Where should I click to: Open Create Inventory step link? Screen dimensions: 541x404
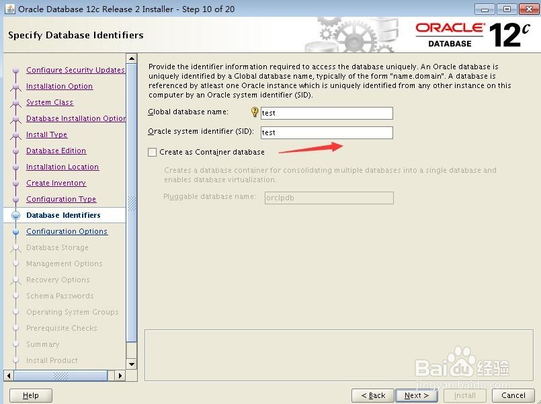[x=56, y=183]
